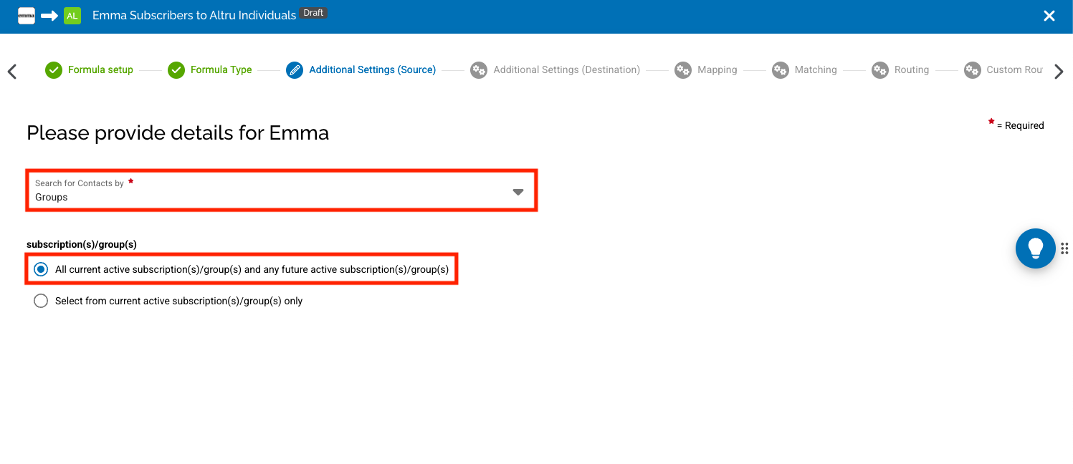Click the Draft status badge
This screenshot has height=464, width=1073.
[x=314, y=13]
